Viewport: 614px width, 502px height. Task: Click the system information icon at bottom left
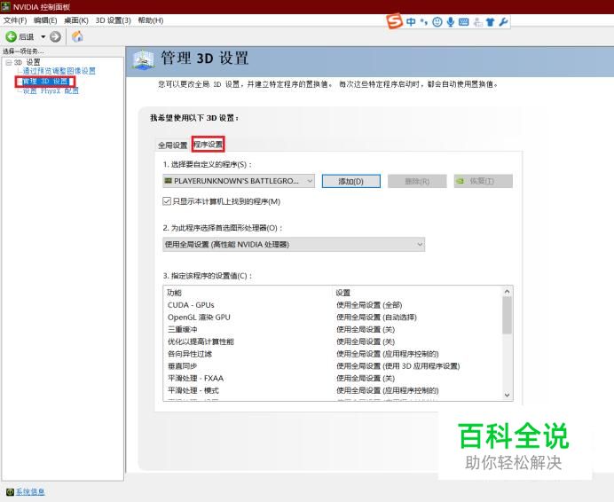tap(10, 492)
